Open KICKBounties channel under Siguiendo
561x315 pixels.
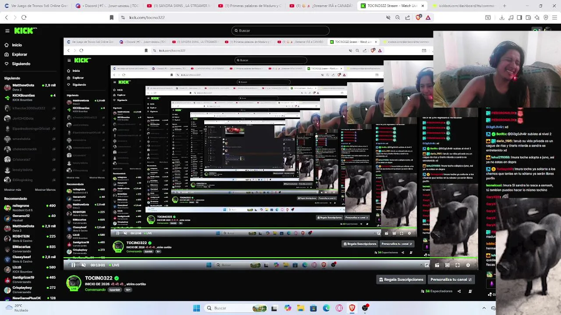coord(29,98)
